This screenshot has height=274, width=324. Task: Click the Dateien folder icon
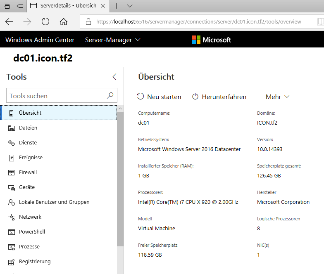point(12,128)
